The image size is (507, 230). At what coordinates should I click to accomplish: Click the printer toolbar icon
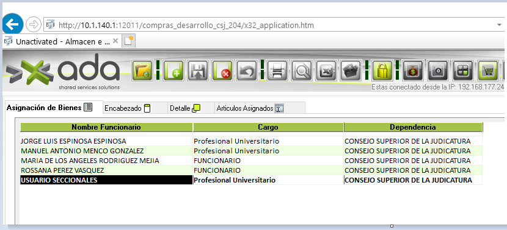tap(277, 71)
